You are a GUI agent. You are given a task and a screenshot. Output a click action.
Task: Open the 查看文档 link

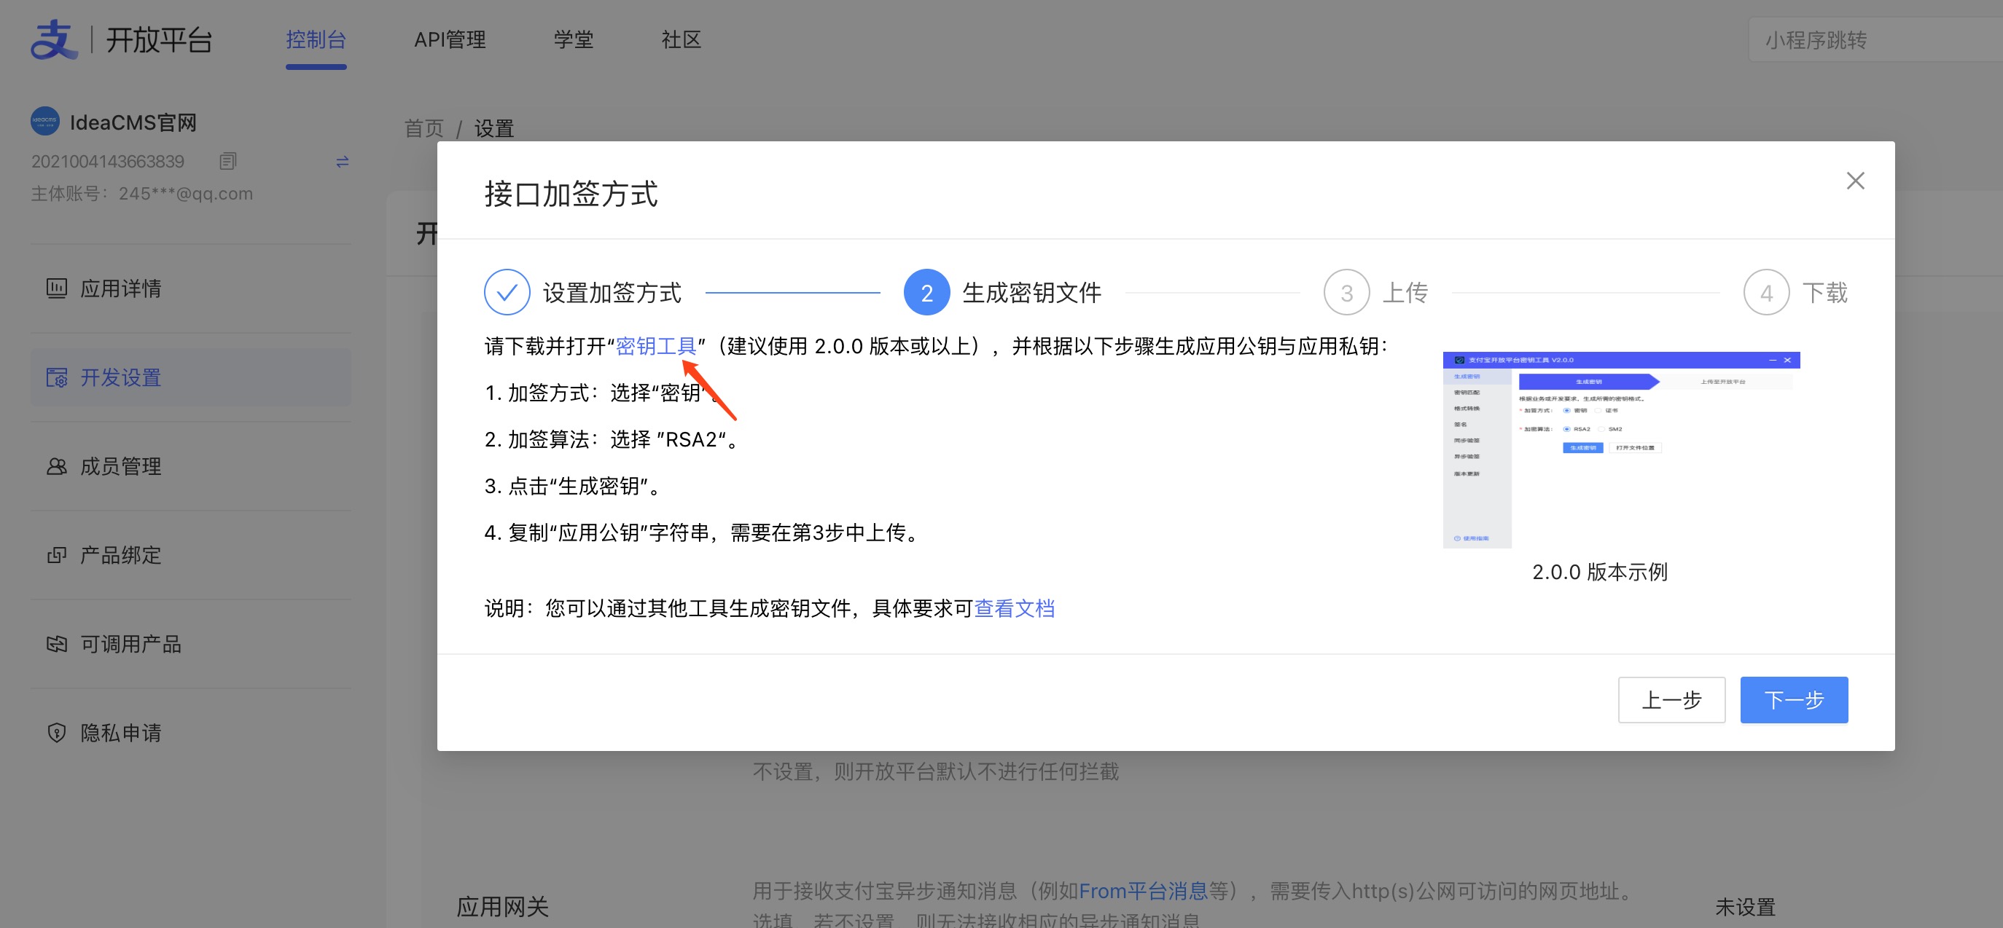1014,607
